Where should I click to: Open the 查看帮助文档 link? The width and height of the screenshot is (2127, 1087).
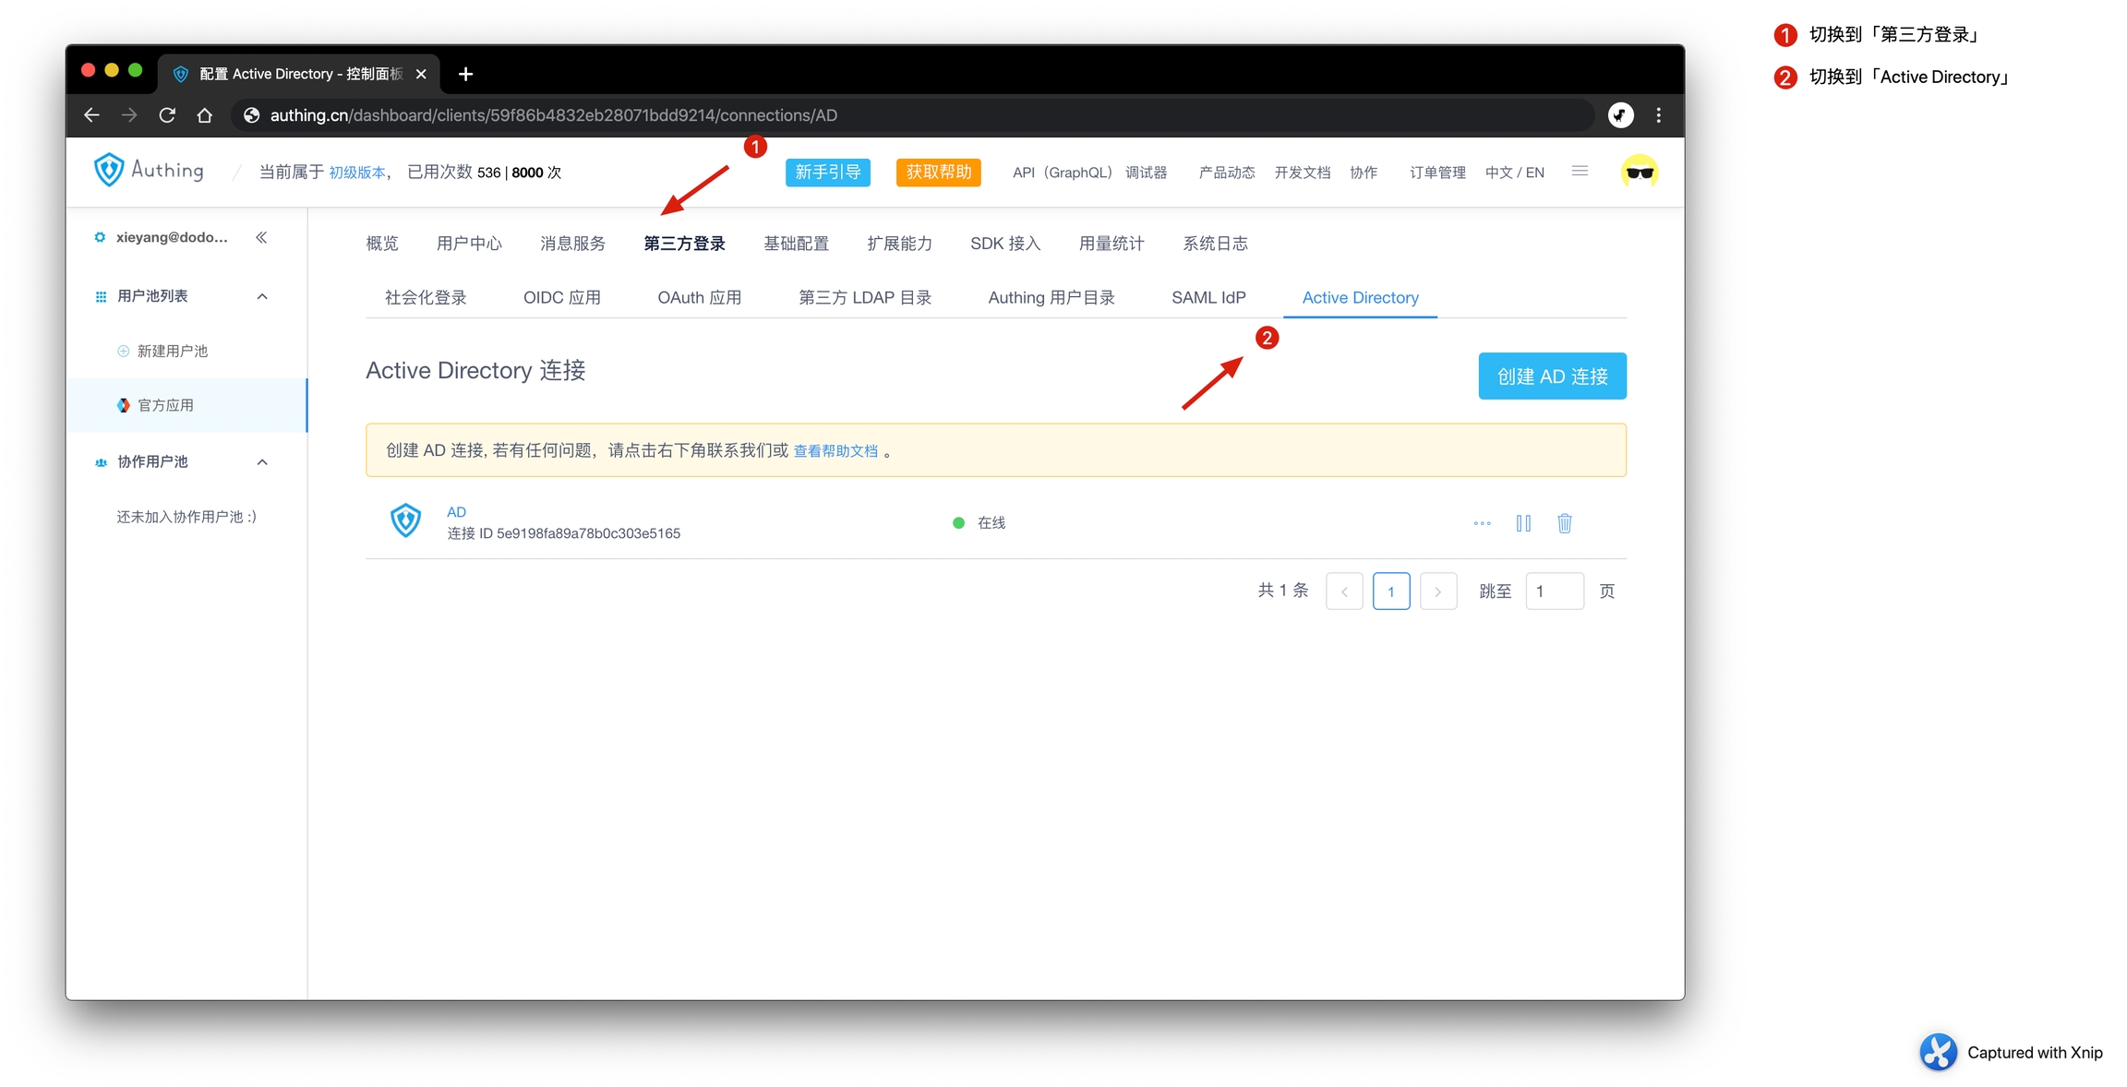(835, 451)
